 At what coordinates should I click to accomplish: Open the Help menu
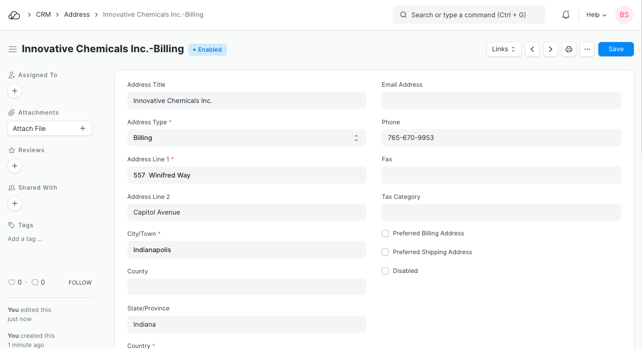(596, 15)
